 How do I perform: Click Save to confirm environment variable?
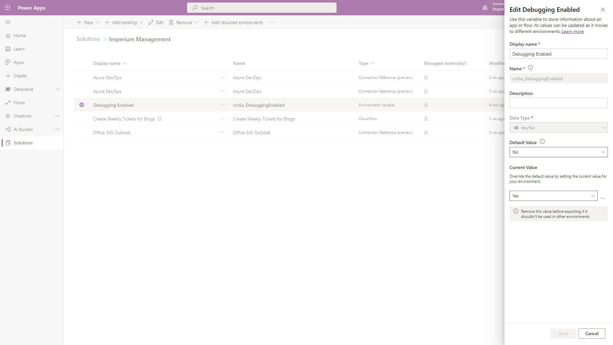tap(563, 333)
